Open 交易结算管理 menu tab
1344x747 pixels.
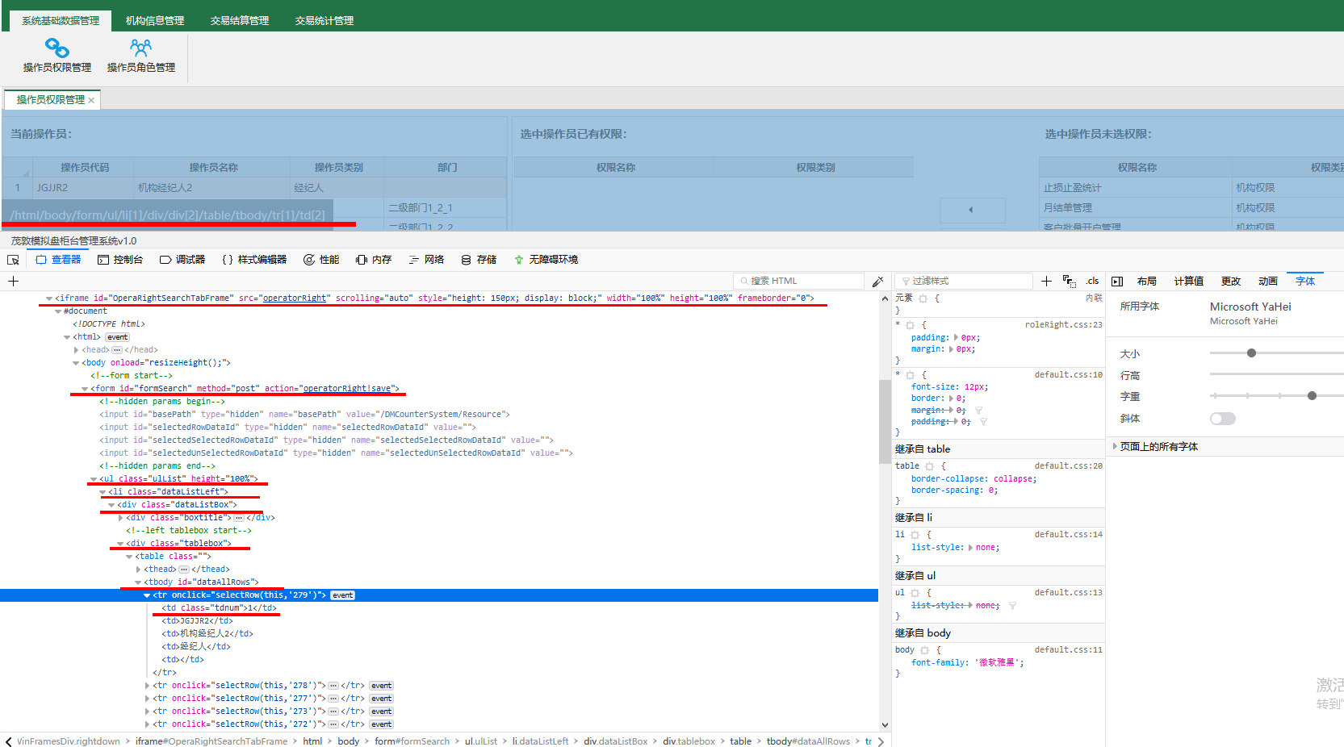click(240, 21)
